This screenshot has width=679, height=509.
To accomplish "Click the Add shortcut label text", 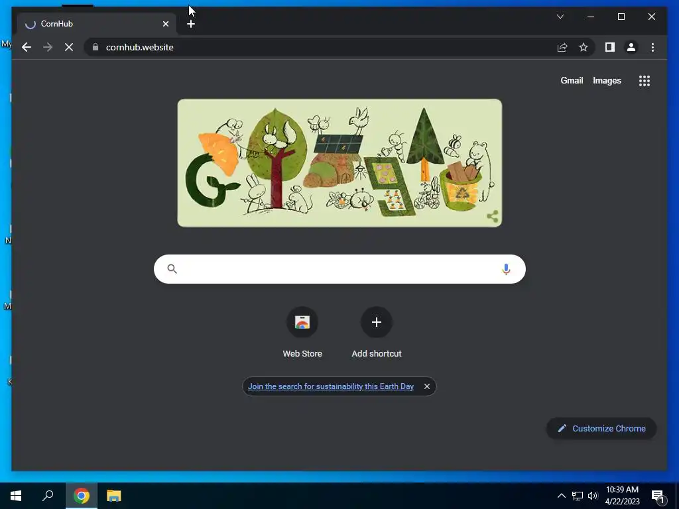I will pos(377,354).
